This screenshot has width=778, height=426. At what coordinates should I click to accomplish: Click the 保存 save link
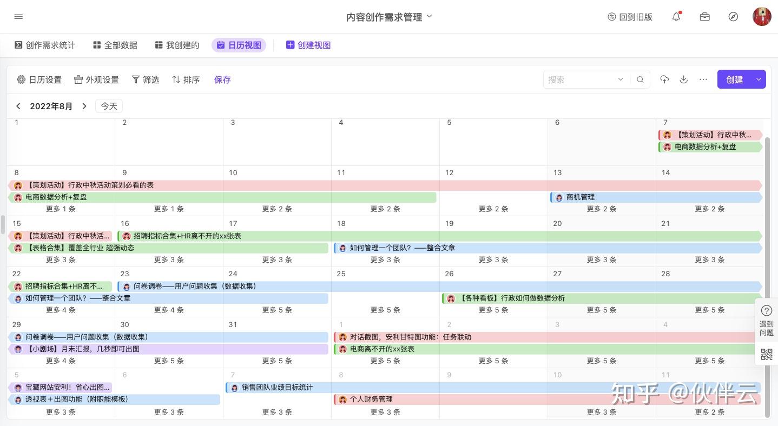222,79
